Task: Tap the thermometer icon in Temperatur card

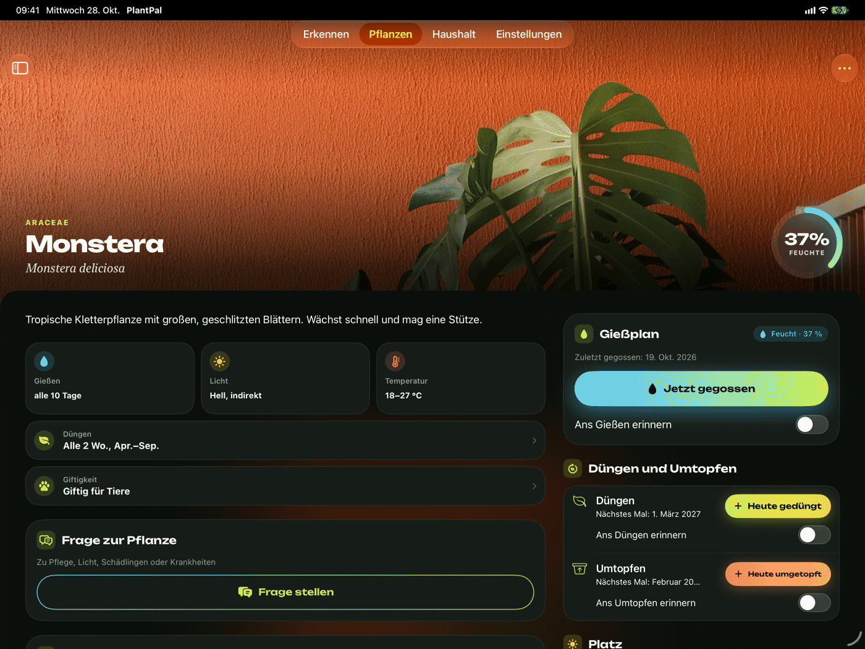Action: [x=395, y=361]
